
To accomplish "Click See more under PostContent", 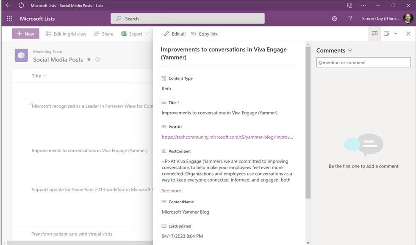I will click(x=171, y=191).
